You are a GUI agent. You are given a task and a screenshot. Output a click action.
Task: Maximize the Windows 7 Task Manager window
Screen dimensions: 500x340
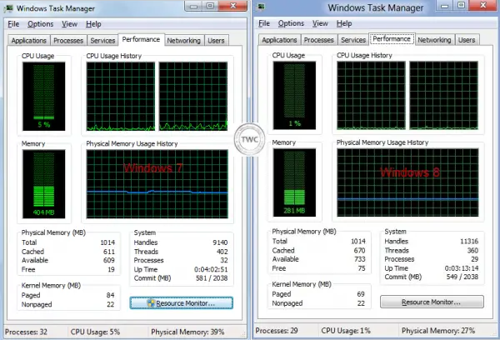210,6
